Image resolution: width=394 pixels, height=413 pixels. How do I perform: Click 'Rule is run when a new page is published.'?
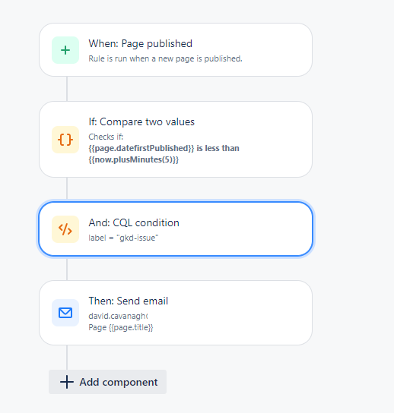(165, 58)
